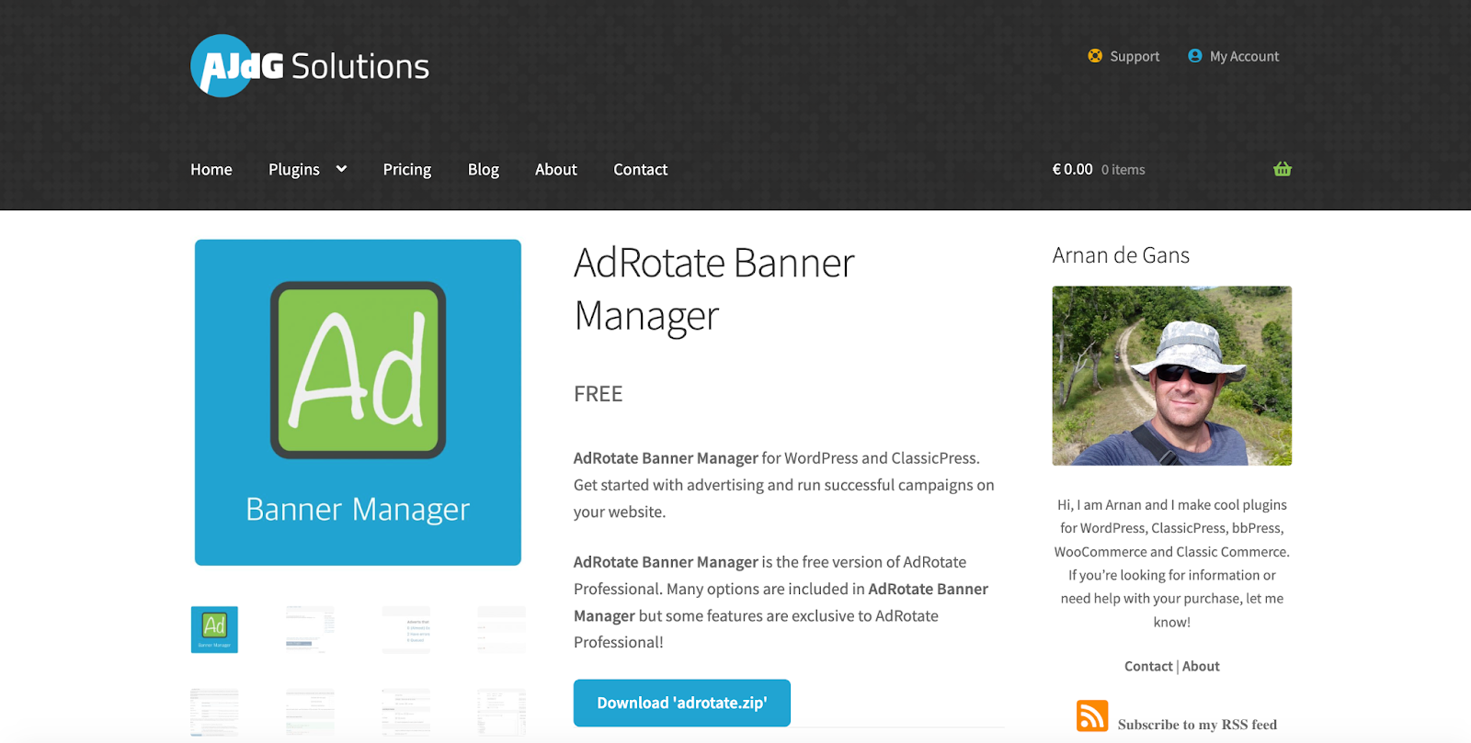Click the orange RSS feed icon
This screenshot has width=1471, height=743.
pos(1092,715)
